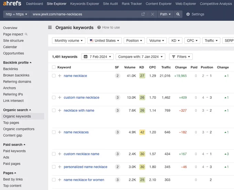Open the United States country dropdown
This screenshot has width=234, height=190.
point(105,41)
